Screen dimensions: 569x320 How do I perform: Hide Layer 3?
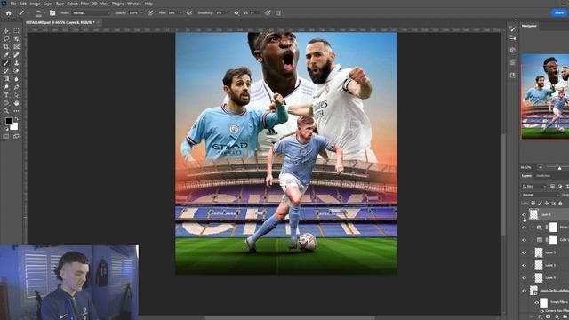tap(524, 252)
